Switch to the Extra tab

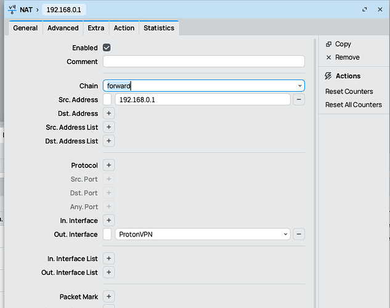point(96,28)
